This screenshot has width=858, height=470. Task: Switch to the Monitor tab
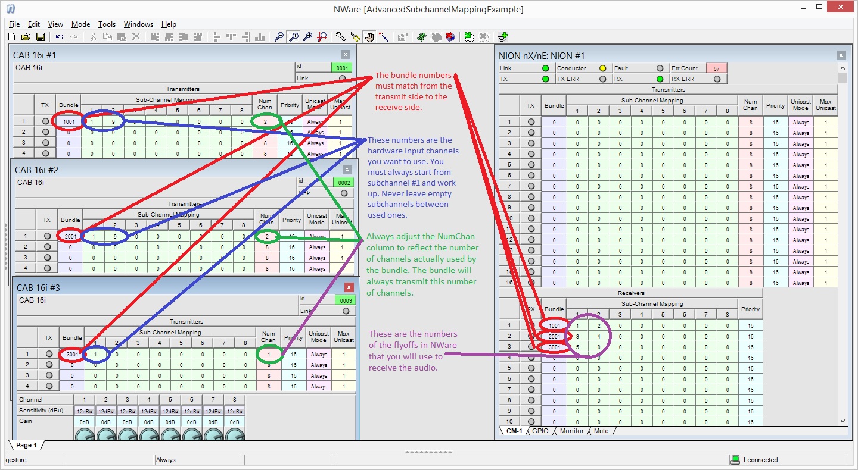[x=571, y=431]
